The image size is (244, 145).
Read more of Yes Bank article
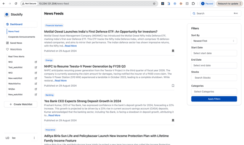click(x=54, y=115)
